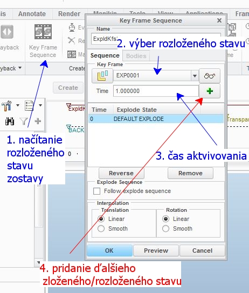Click the Key Frame Sequence ribbon icon
The height and width of the screenshot is (293, 249).
43,32
